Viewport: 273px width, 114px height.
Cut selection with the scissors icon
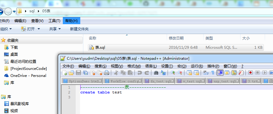coord(116,73)
